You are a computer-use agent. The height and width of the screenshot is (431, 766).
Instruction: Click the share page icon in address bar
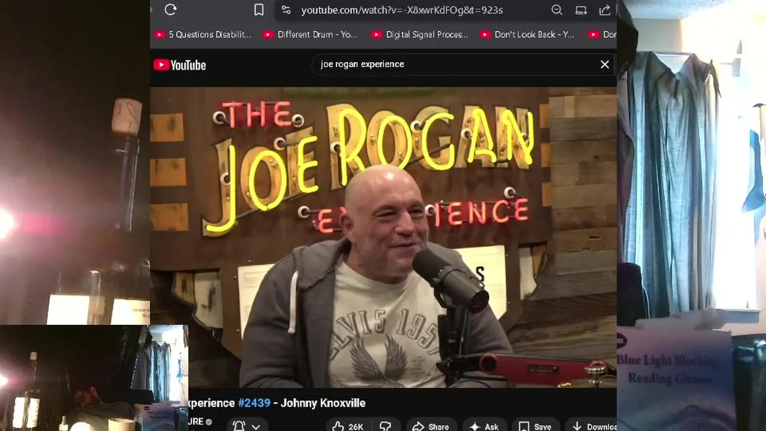pos(605,10)
